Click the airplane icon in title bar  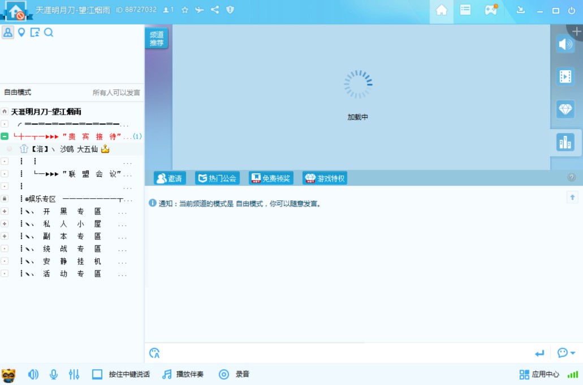point(200,10)
